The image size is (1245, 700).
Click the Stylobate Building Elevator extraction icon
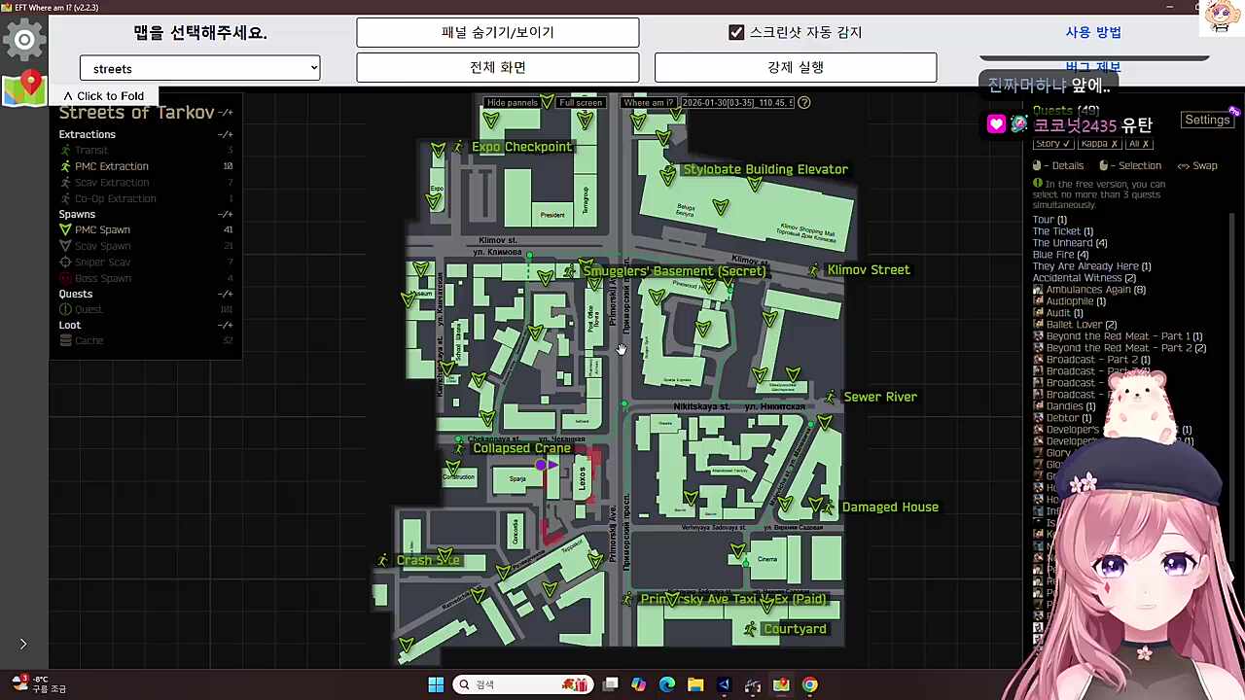point(669,170)
